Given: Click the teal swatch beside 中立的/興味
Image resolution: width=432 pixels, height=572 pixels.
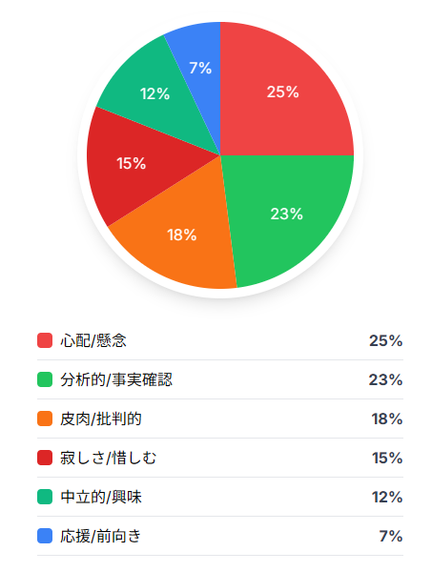Looking at the screenshot, I should coord(45,497).
